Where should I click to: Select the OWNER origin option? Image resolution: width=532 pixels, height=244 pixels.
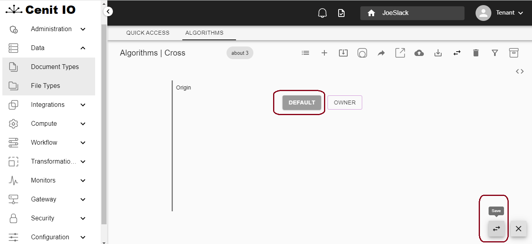point(345,102)
